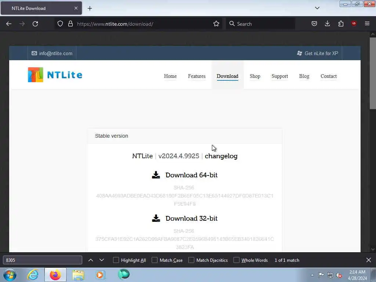
Task: Open the Downloads panel icon
Action: coord(327,23)
